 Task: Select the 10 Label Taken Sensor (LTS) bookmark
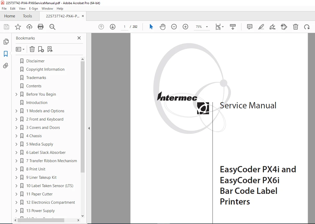click(50, 186)
